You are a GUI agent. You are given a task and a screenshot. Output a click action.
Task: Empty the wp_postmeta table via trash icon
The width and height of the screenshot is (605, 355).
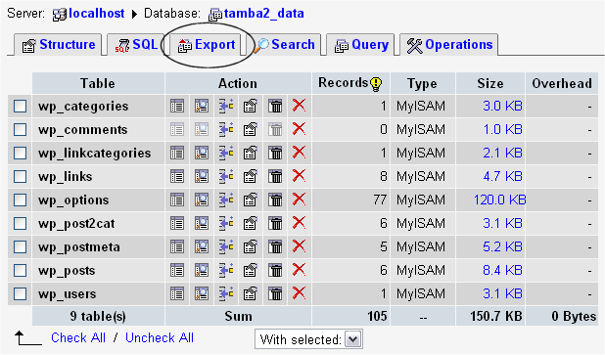point(275,247)
